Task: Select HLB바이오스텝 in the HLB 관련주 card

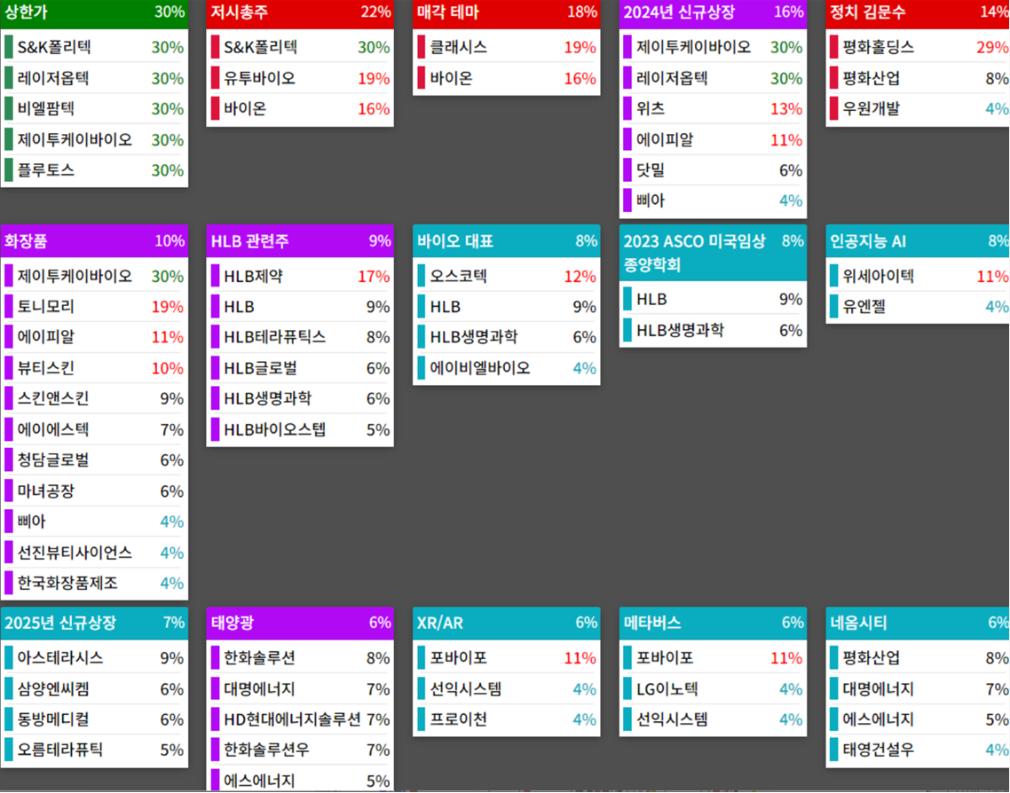Action: pyautogui.click(x=299, y=429)
